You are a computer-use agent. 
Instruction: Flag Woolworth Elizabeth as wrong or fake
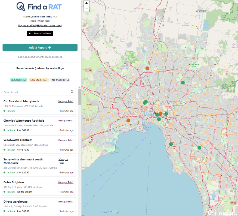(x=66, y=140)
